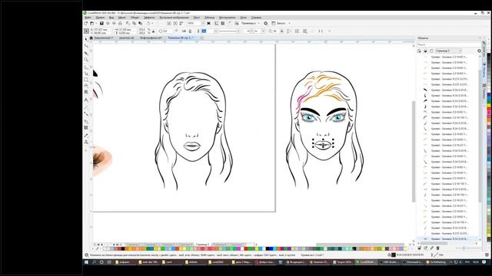Click the New document icon
492x276 pixels.
[x=85, y=23]
